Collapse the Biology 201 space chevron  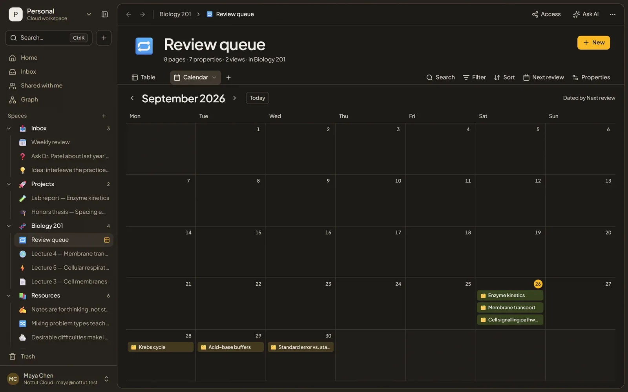9,226
